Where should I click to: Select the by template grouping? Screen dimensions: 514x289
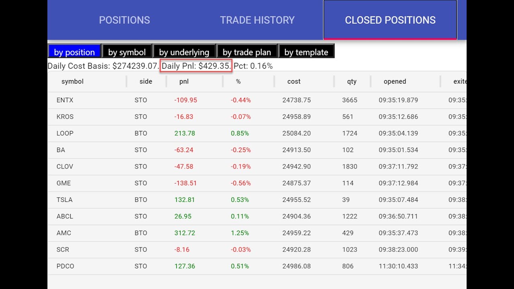(x=306, y=52)
